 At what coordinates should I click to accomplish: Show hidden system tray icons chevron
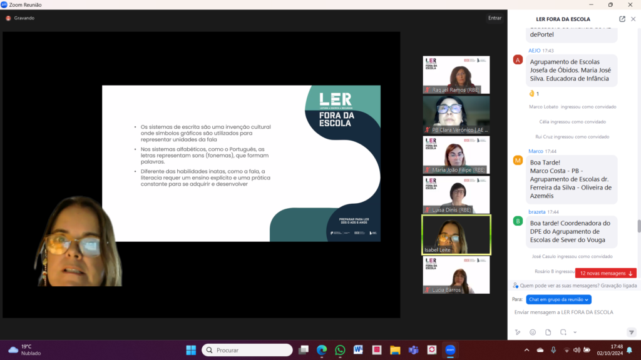point(526,350)
